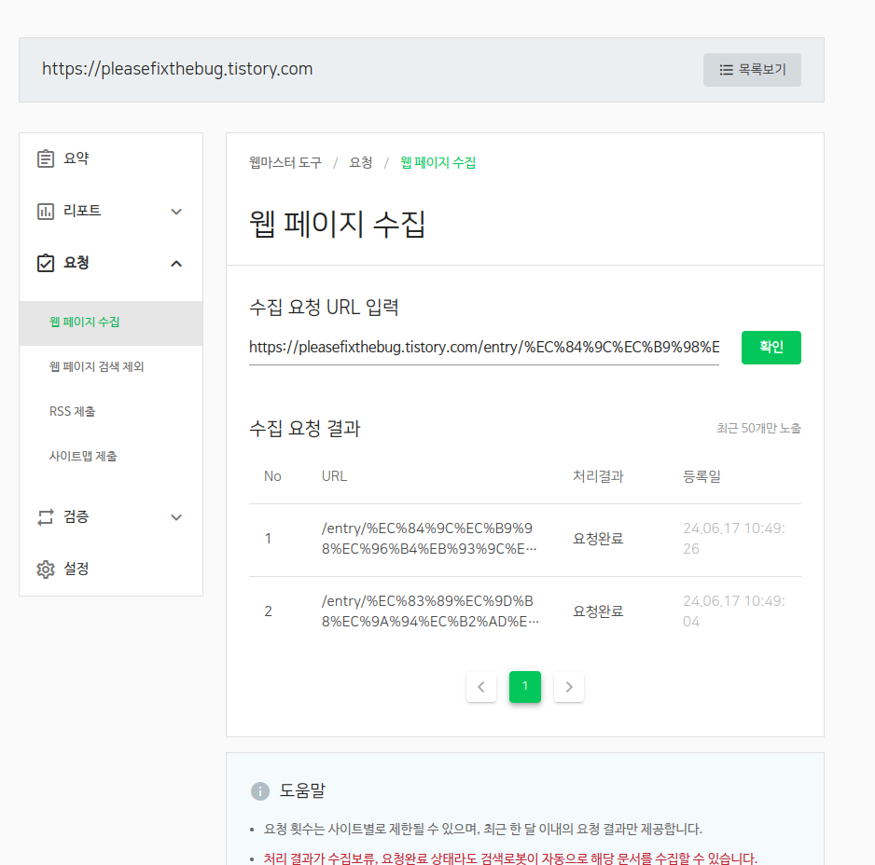Click the 등록일 column header
This screenshot has height=865, width=875.
[702, 476]
